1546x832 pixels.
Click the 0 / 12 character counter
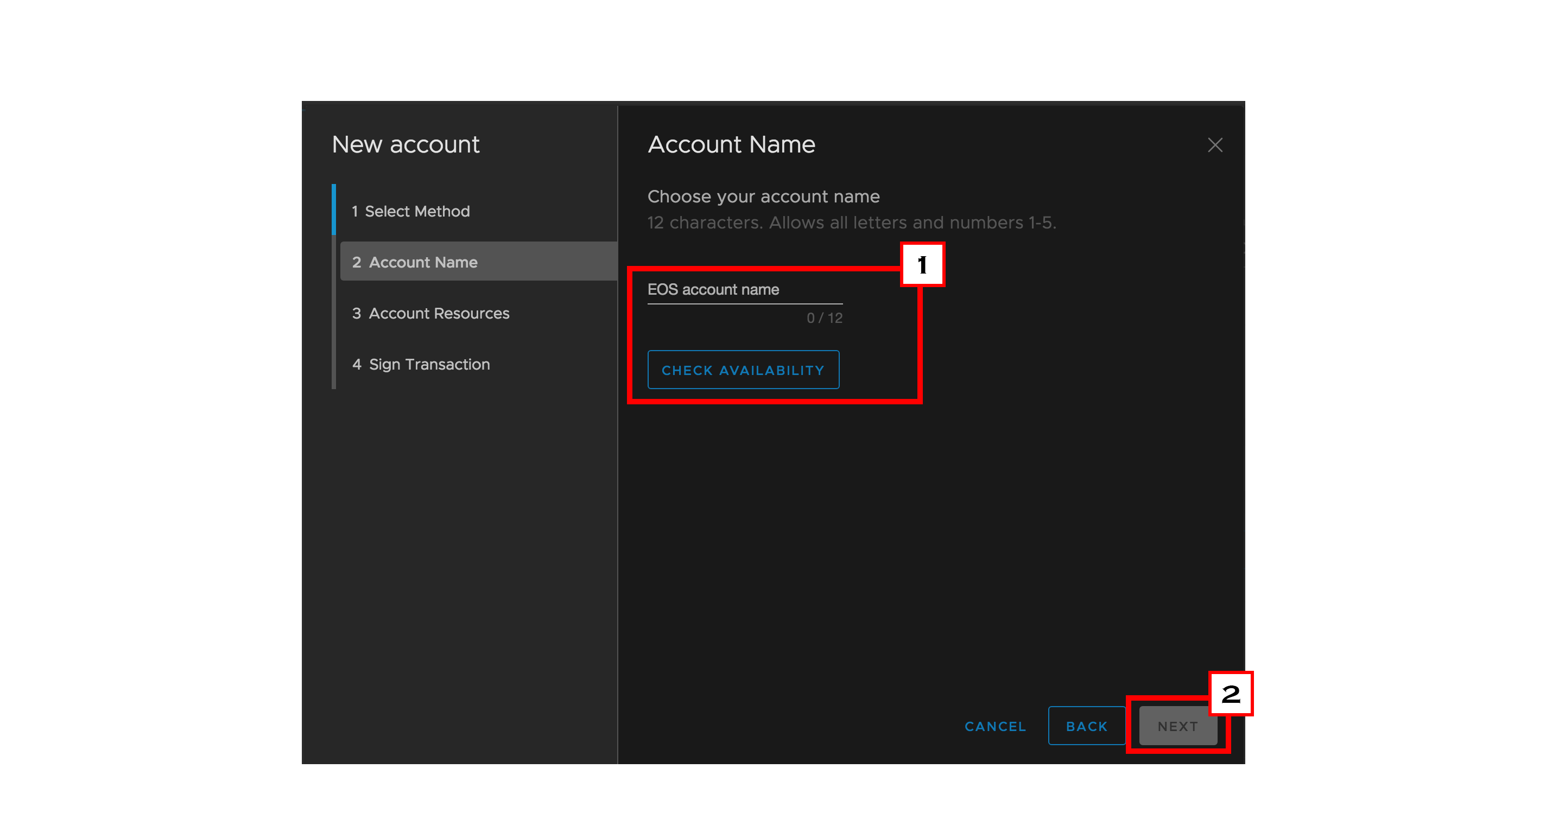(x=824, y=319)
